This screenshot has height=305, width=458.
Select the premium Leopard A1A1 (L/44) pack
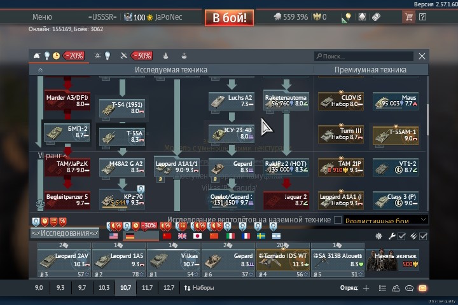tap(340, 200)
